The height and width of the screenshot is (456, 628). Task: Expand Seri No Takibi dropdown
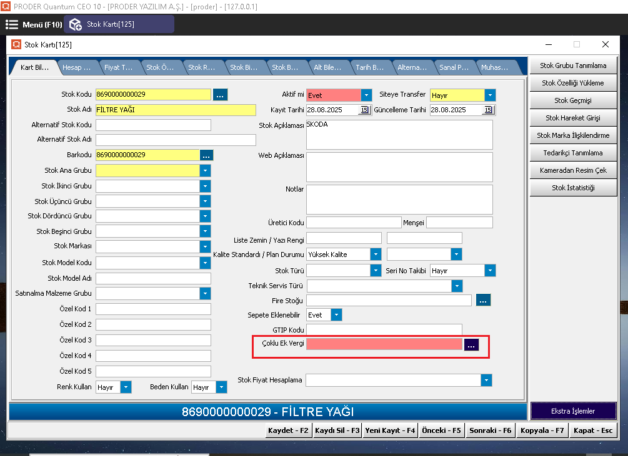(491, 271)
